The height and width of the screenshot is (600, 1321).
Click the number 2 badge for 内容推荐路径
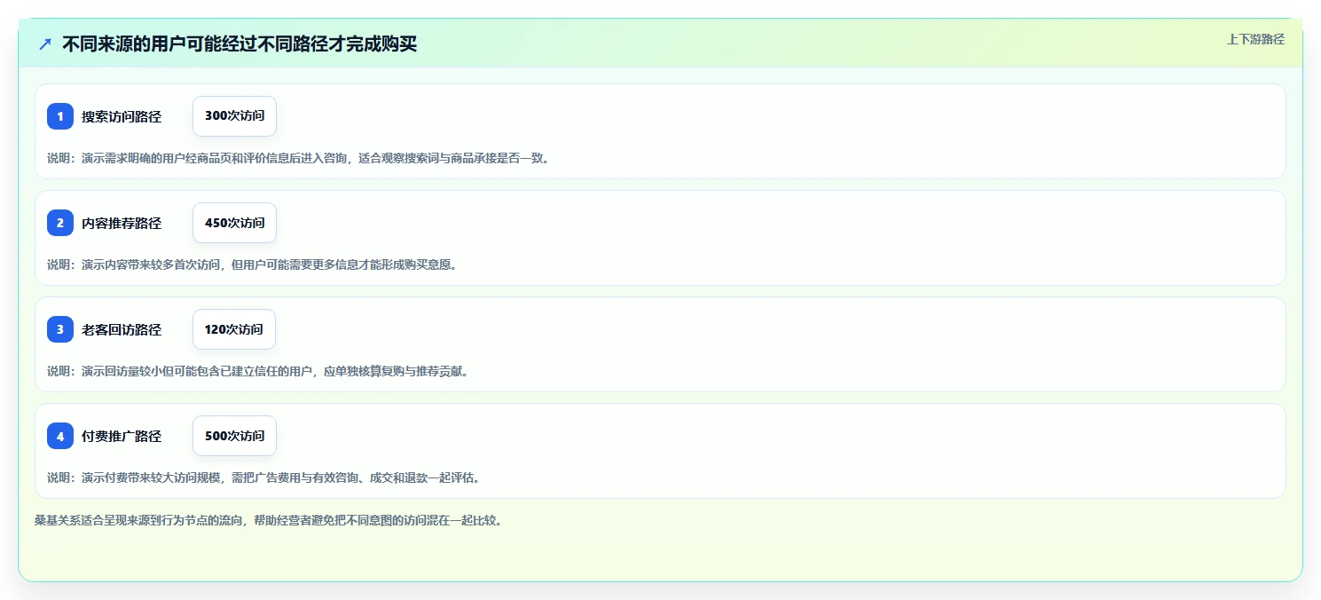(60, 223)
